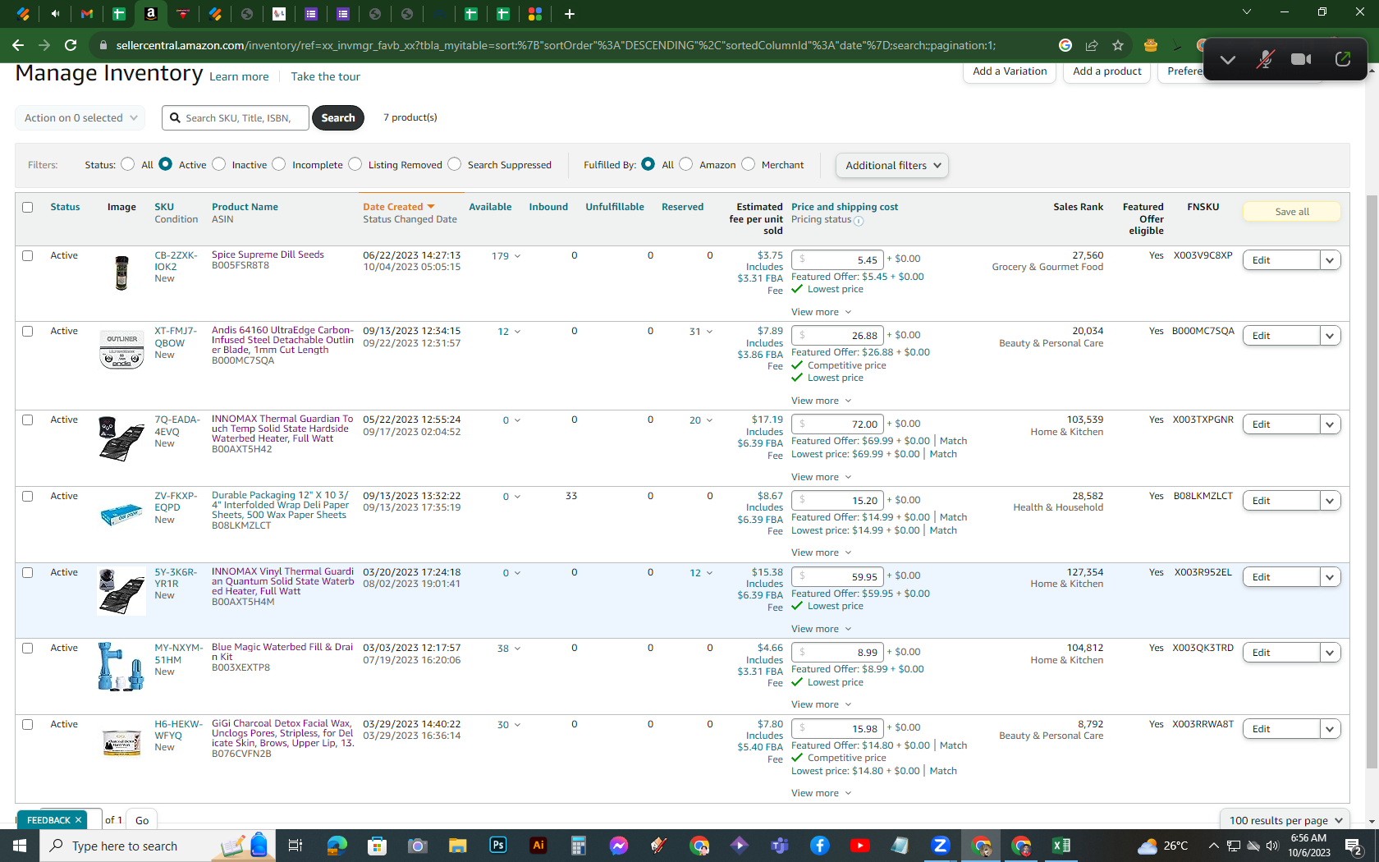1379x862 pixels.
Task: Check the Spice Supreme Dill Seeds row
Action: [x=28, y=255]
